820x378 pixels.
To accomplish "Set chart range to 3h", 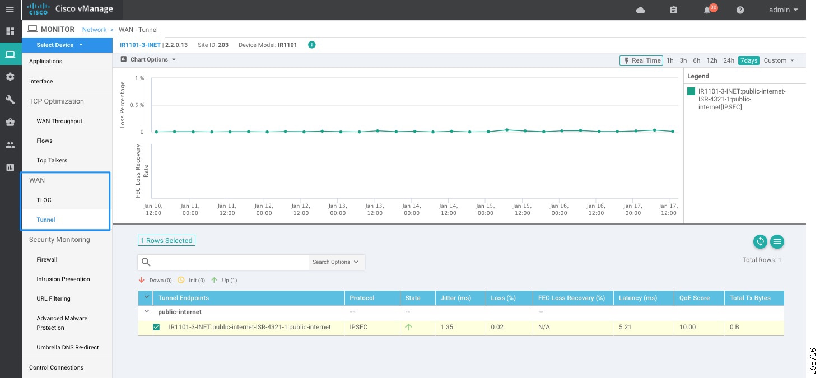I will [683, 60].
